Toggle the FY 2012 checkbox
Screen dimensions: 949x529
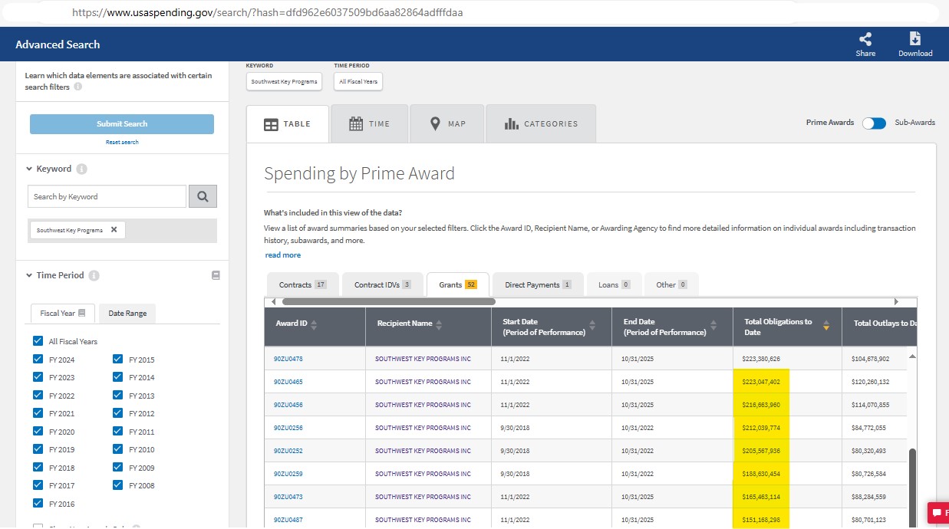(x=117, y=413)
